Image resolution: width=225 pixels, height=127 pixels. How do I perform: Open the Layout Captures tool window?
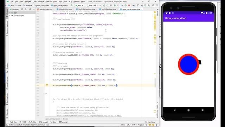[7, 83]
